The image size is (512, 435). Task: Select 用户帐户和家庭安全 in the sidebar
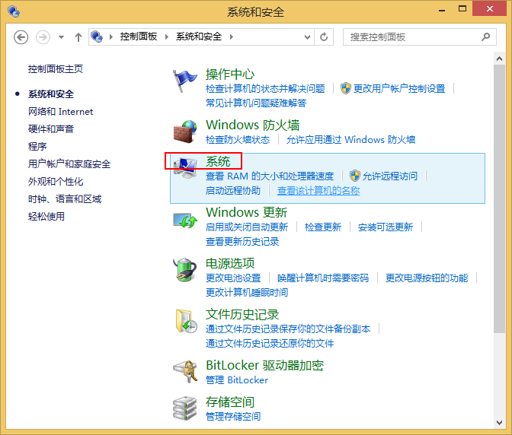69,164
